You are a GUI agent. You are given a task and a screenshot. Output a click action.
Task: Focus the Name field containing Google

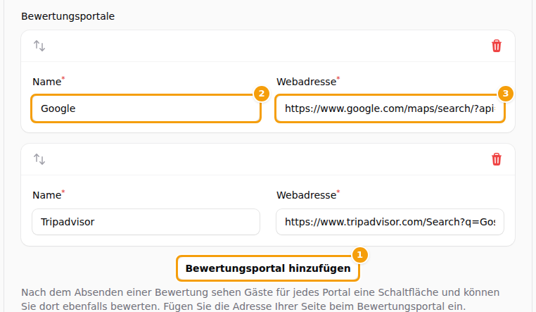click(146, 108)
